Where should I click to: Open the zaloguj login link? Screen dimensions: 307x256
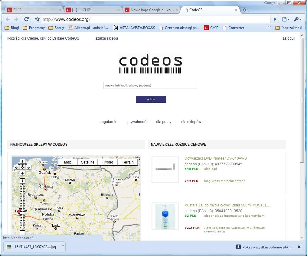[288, 38]
